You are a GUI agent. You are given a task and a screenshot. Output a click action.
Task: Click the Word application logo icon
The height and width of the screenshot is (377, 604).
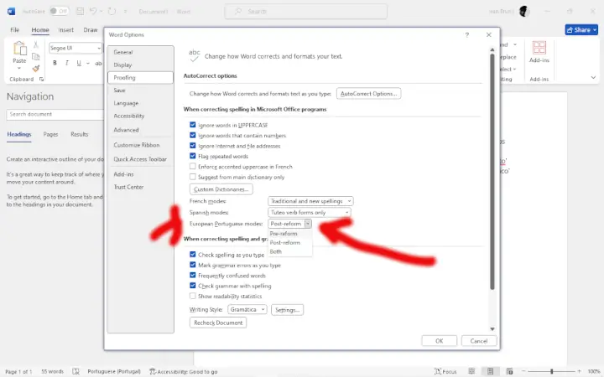coord(11,11)
